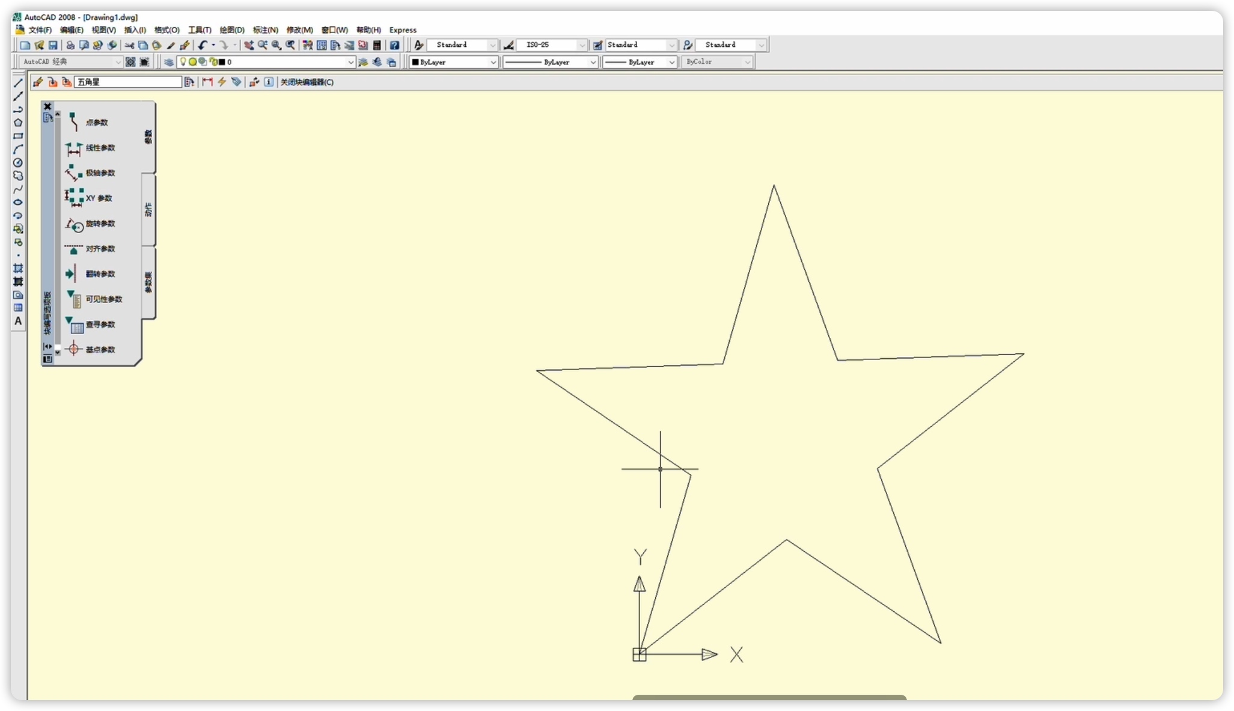Open the 绘图(D) Draw menu

(x=231, y=30)
